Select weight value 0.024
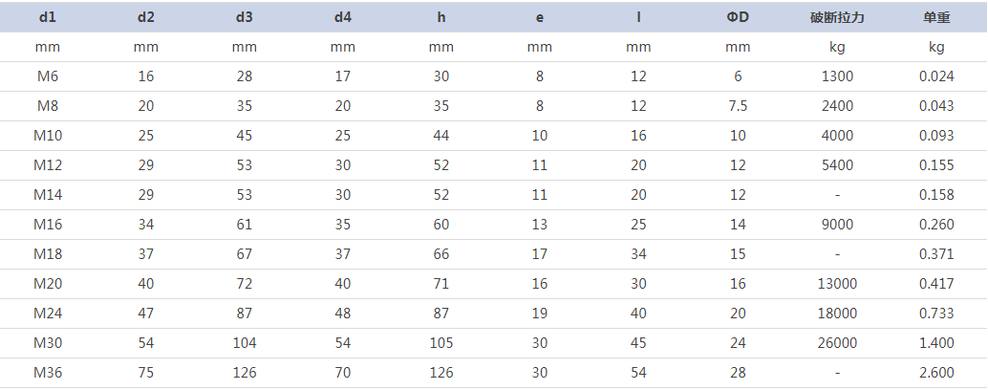The height and width of the screenshot is (390, 988). pyautogui.click(x=936, y=76)
